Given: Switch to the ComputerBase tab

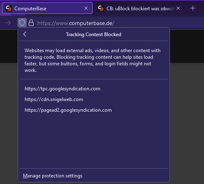Looking at the screenshot, I should click(x=47, y=8).
